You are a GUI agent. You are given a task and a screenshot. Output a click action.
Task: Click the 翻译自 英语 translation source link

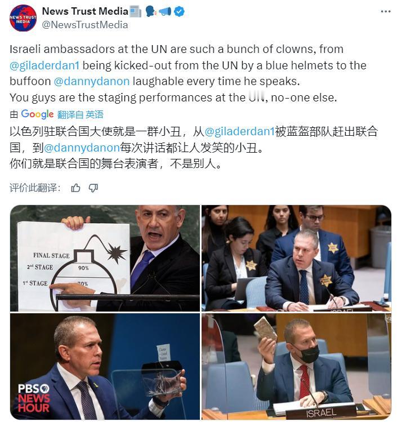(81, 114)
